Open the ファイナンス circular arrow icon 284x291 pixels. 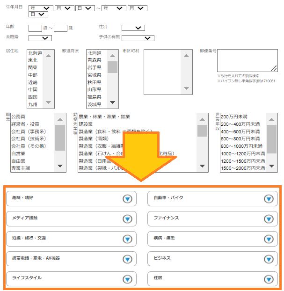(x=268, y=219)
